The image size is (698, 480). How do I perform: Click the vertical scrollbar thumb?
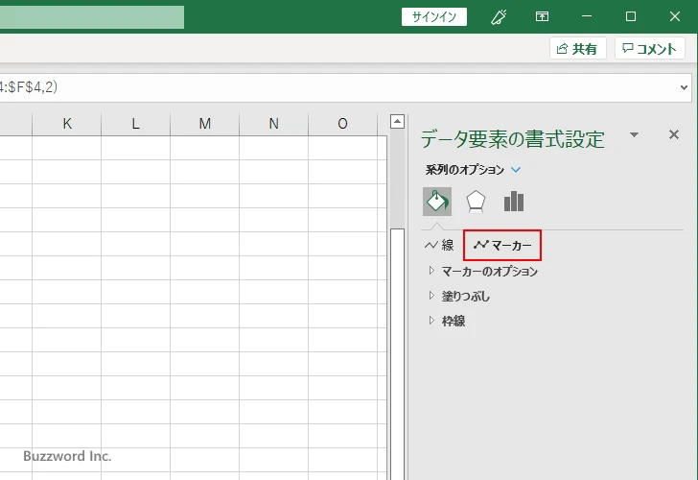(x=397, y=354)
